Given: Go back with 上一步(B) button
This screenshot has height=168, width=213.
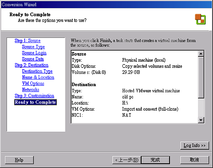Looking at the screenshot, I should point(127,160).
